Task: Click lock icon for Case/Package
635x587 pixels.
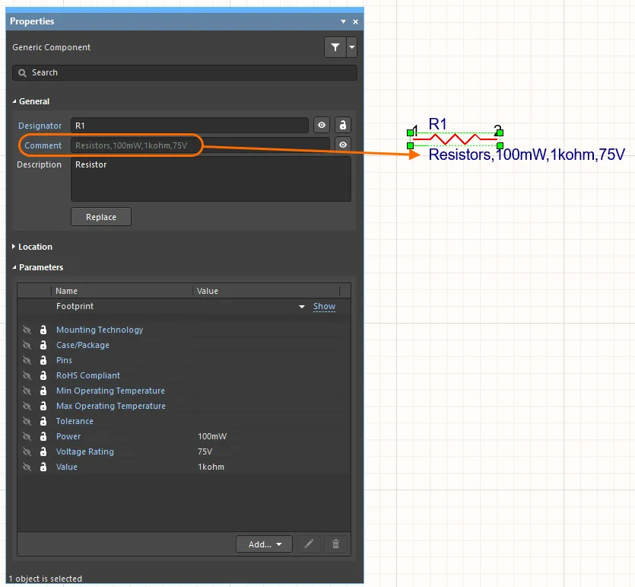Action: 43,346
